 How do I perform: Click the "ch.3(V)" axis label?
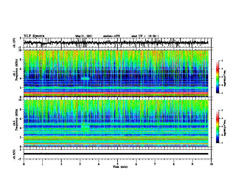(x=14, y=154)
